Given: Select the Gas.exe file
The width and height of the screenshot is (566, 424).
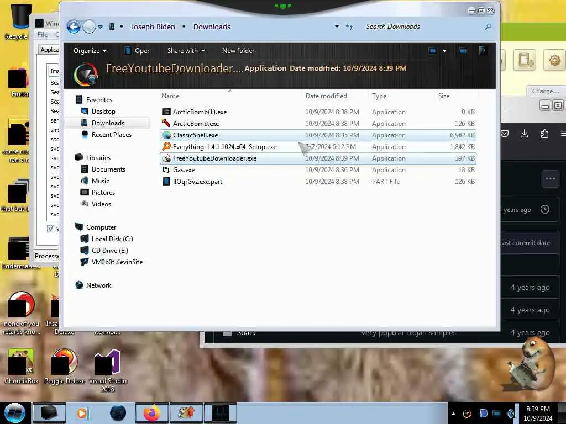Looking at the screenshot, I should [318, 170].
